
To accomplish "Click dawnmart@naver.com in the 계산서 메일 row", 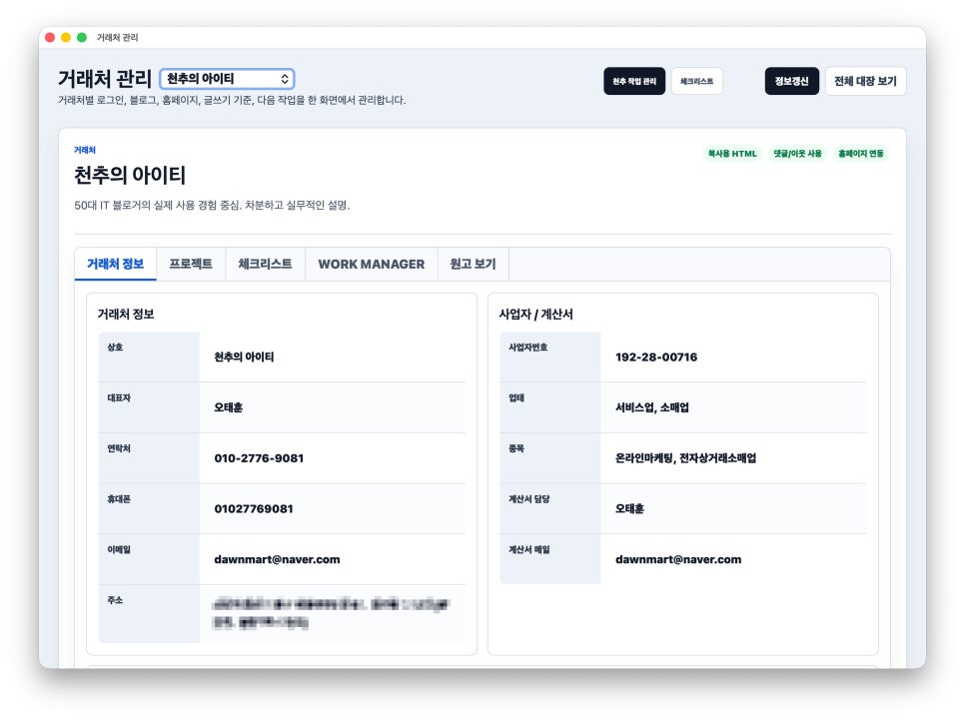I will click(678, 559).
